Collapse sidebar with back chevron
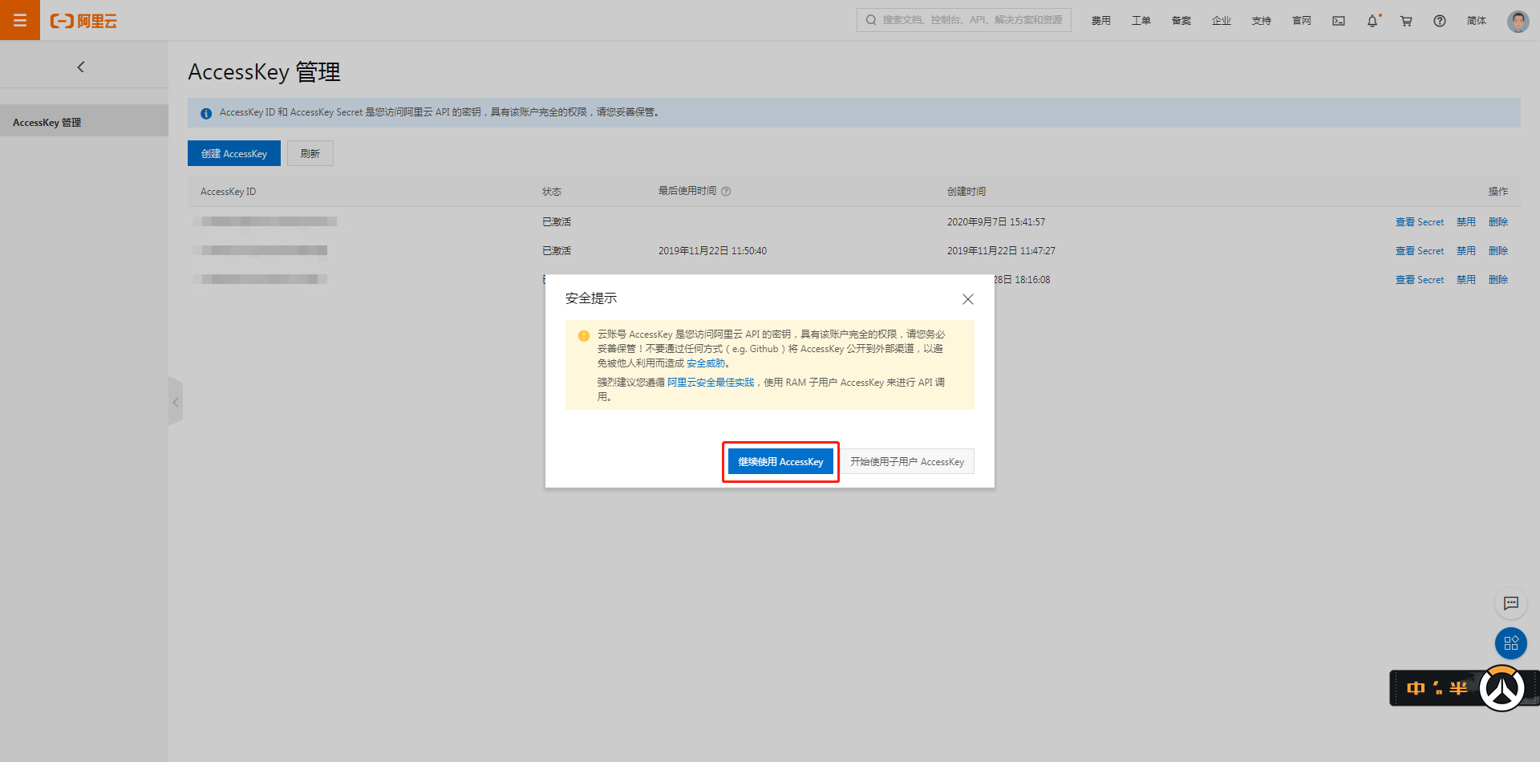 [x=80, y=67]
